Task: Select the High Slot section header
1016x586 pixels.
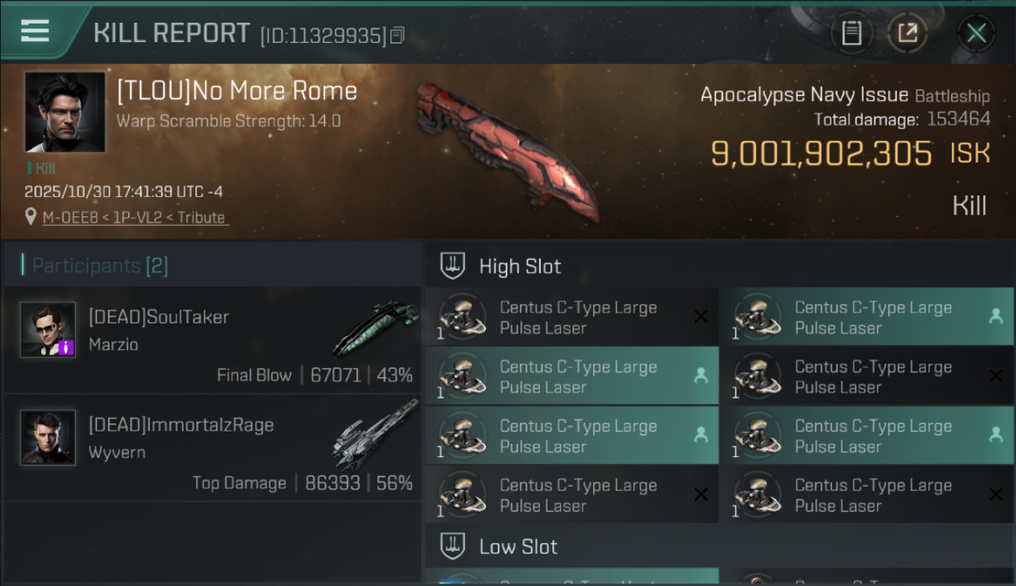Action: (x=520, y=266)
